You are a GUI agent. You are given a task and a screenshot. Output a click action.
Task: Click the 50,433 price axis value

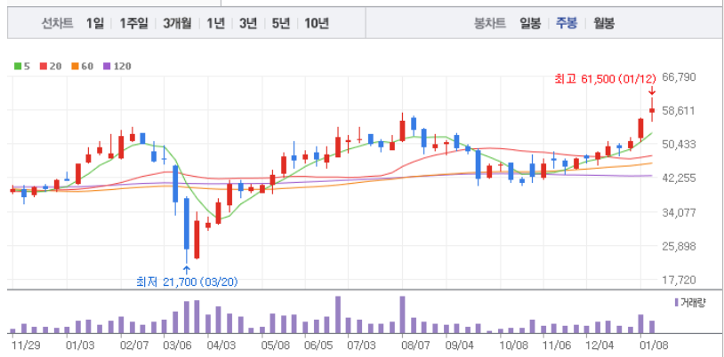[x=679, y=145]
